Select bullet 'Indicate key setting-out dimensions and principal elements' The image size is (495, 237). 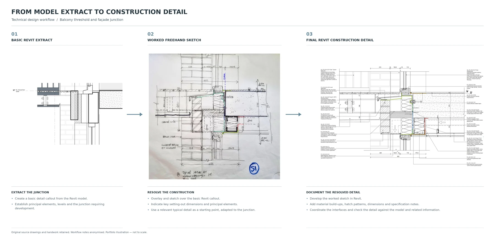(x=194, y=204)
